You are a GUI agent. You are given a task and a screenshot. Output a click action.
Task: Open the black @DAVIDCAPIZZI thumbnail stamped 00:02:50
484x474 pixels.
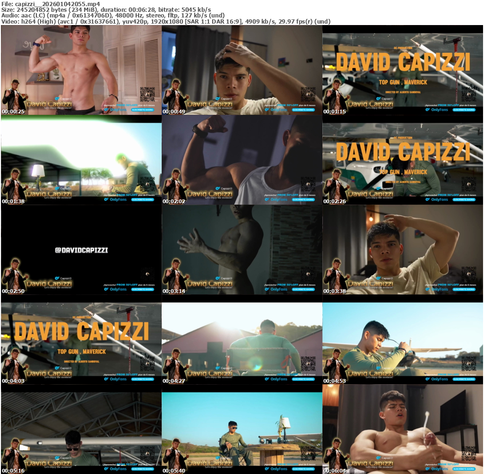click(81, 250)
